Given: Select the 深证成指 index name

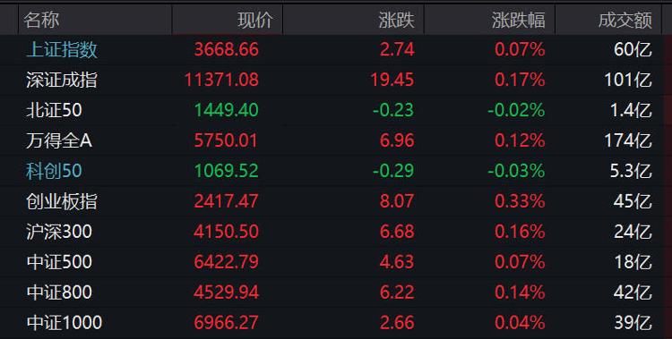Looking at the screenshot, I should [x=62, y=80].
